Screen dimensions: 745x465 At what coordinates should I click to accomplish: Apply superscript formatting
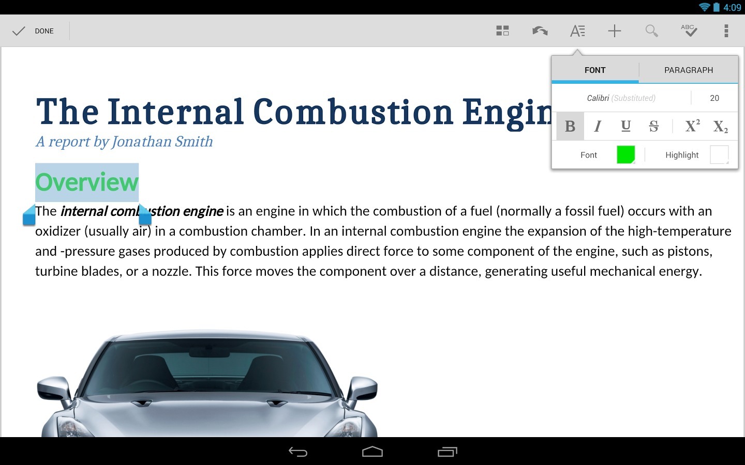pyautogui.click(x=692, y=126)
